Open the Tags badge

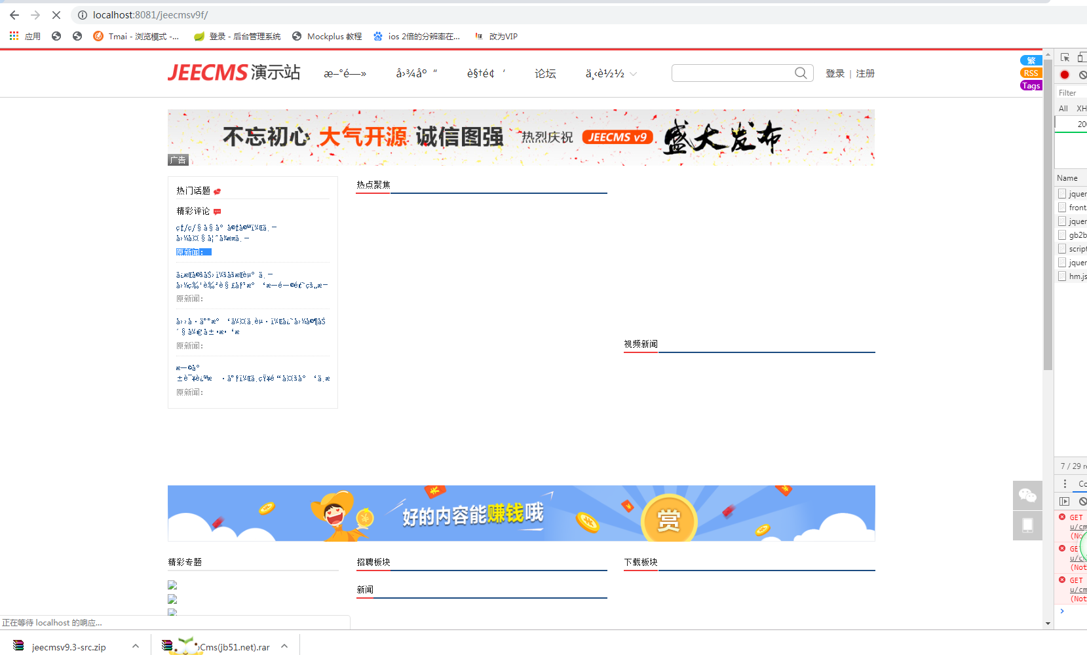pyautogui.click(x=1031, y=86)
